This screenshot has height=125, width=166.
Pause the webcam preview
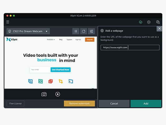(76, 31)
